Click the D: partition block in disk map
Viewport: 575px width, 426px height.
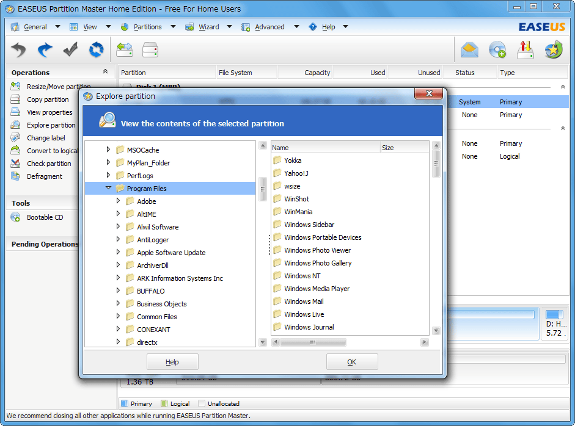[555, 323]
